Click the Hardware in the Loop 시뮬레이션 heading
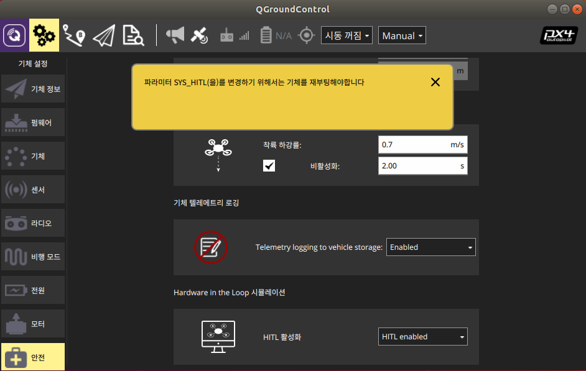 tap(229, 292)
